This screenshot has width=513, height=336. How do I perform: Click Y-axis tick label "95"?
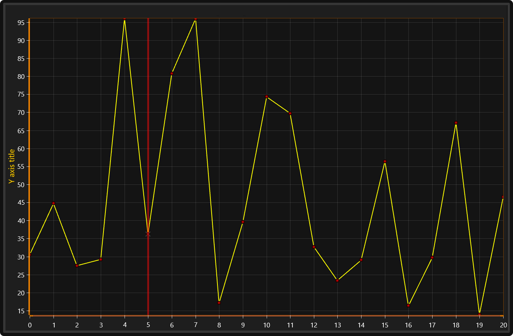pyautogui.click(x=21, y=23)
